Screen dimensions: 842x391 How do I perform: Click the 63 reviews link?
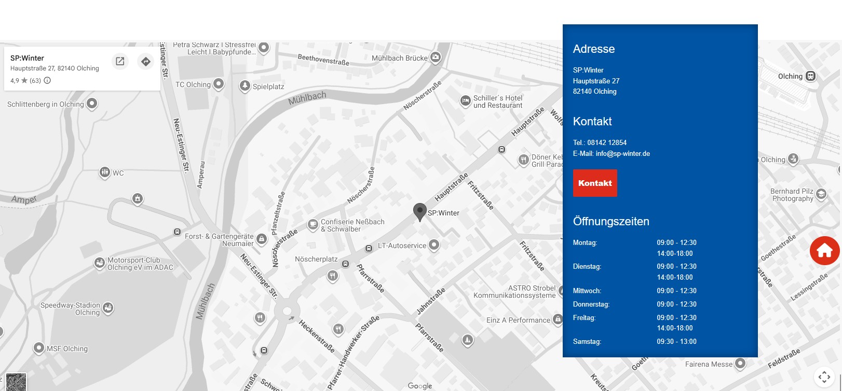coord(35,81)
